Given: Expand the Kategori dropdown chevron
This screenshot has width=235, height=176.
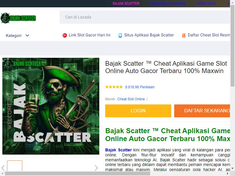Looking at the screenshot, I should (x=27, y=35).
